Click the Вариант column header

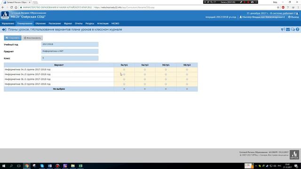tap(59, 65)
